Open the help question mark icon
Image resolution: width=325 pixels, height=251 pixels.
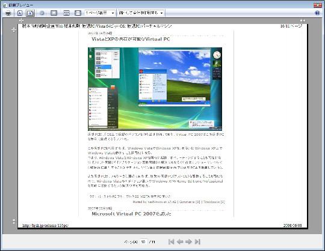317,13
